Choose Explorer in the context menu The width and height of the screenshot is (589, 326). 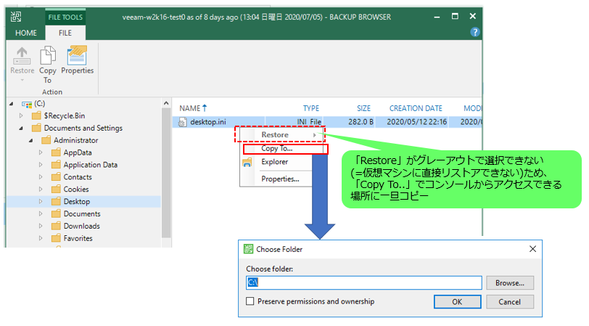275,162
